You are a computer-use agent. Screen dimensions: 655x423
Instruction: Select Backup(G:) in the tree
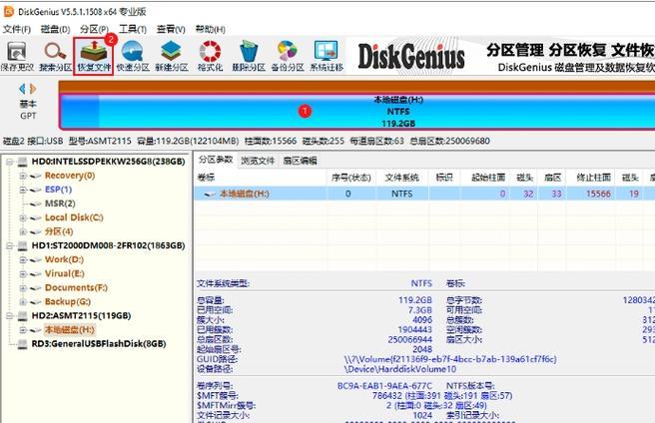click(x=68, y=301)
